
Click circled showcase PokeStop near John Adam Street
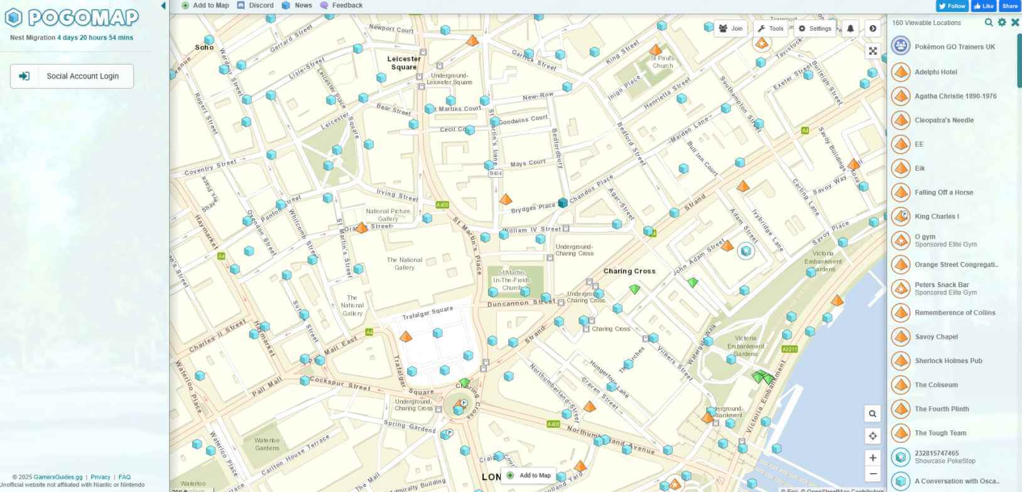[x=746, y=251]
